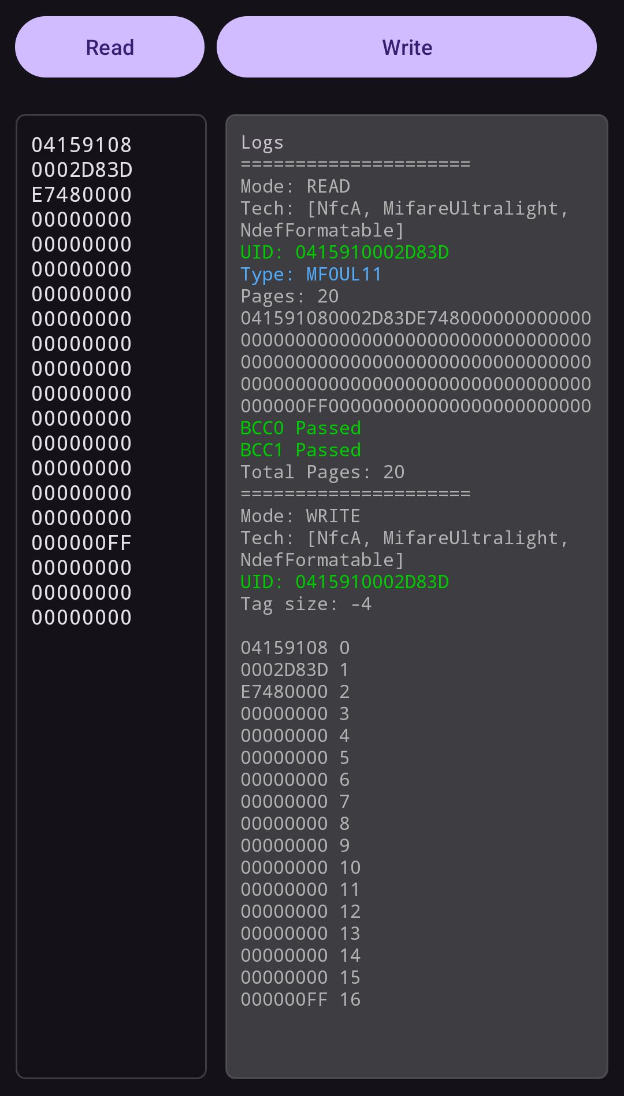624x1096 pixels.
Task: Click the Mode: WRITE log header
Action: point(300,515)
